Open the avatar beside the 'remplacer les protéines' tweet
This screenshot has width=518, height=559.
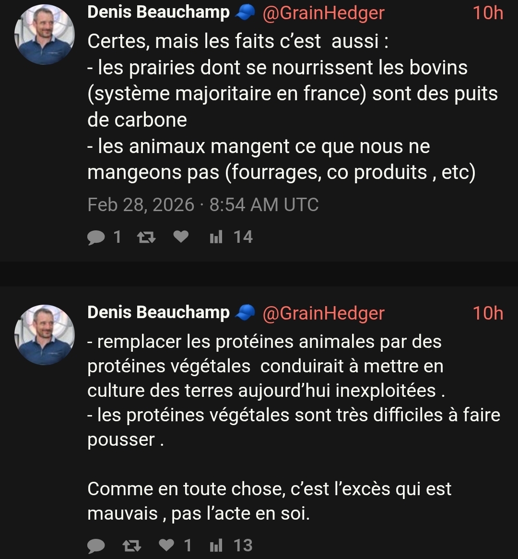pos(45,334)
